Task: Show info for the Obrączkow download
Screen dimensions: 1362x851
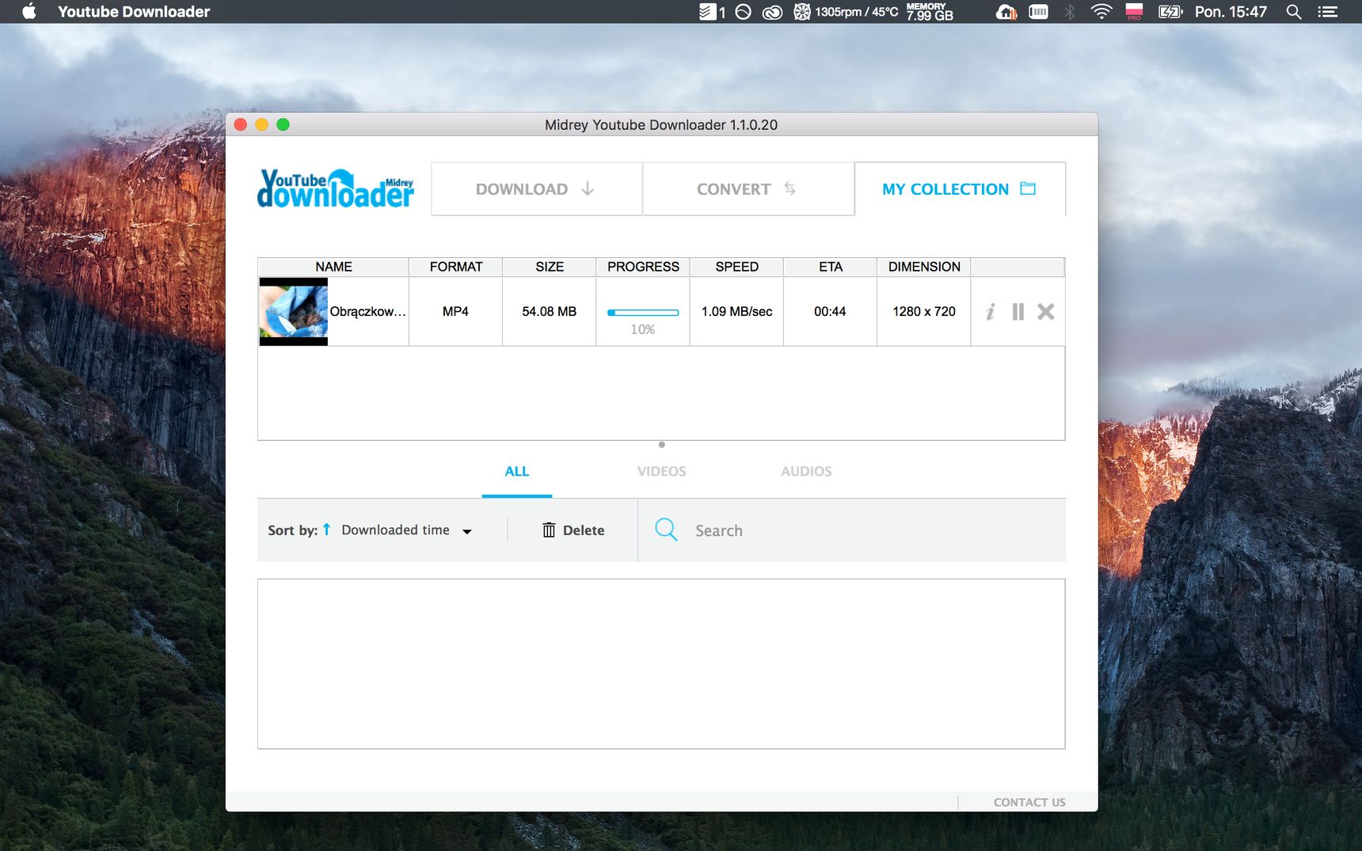Action: [990, 312]
